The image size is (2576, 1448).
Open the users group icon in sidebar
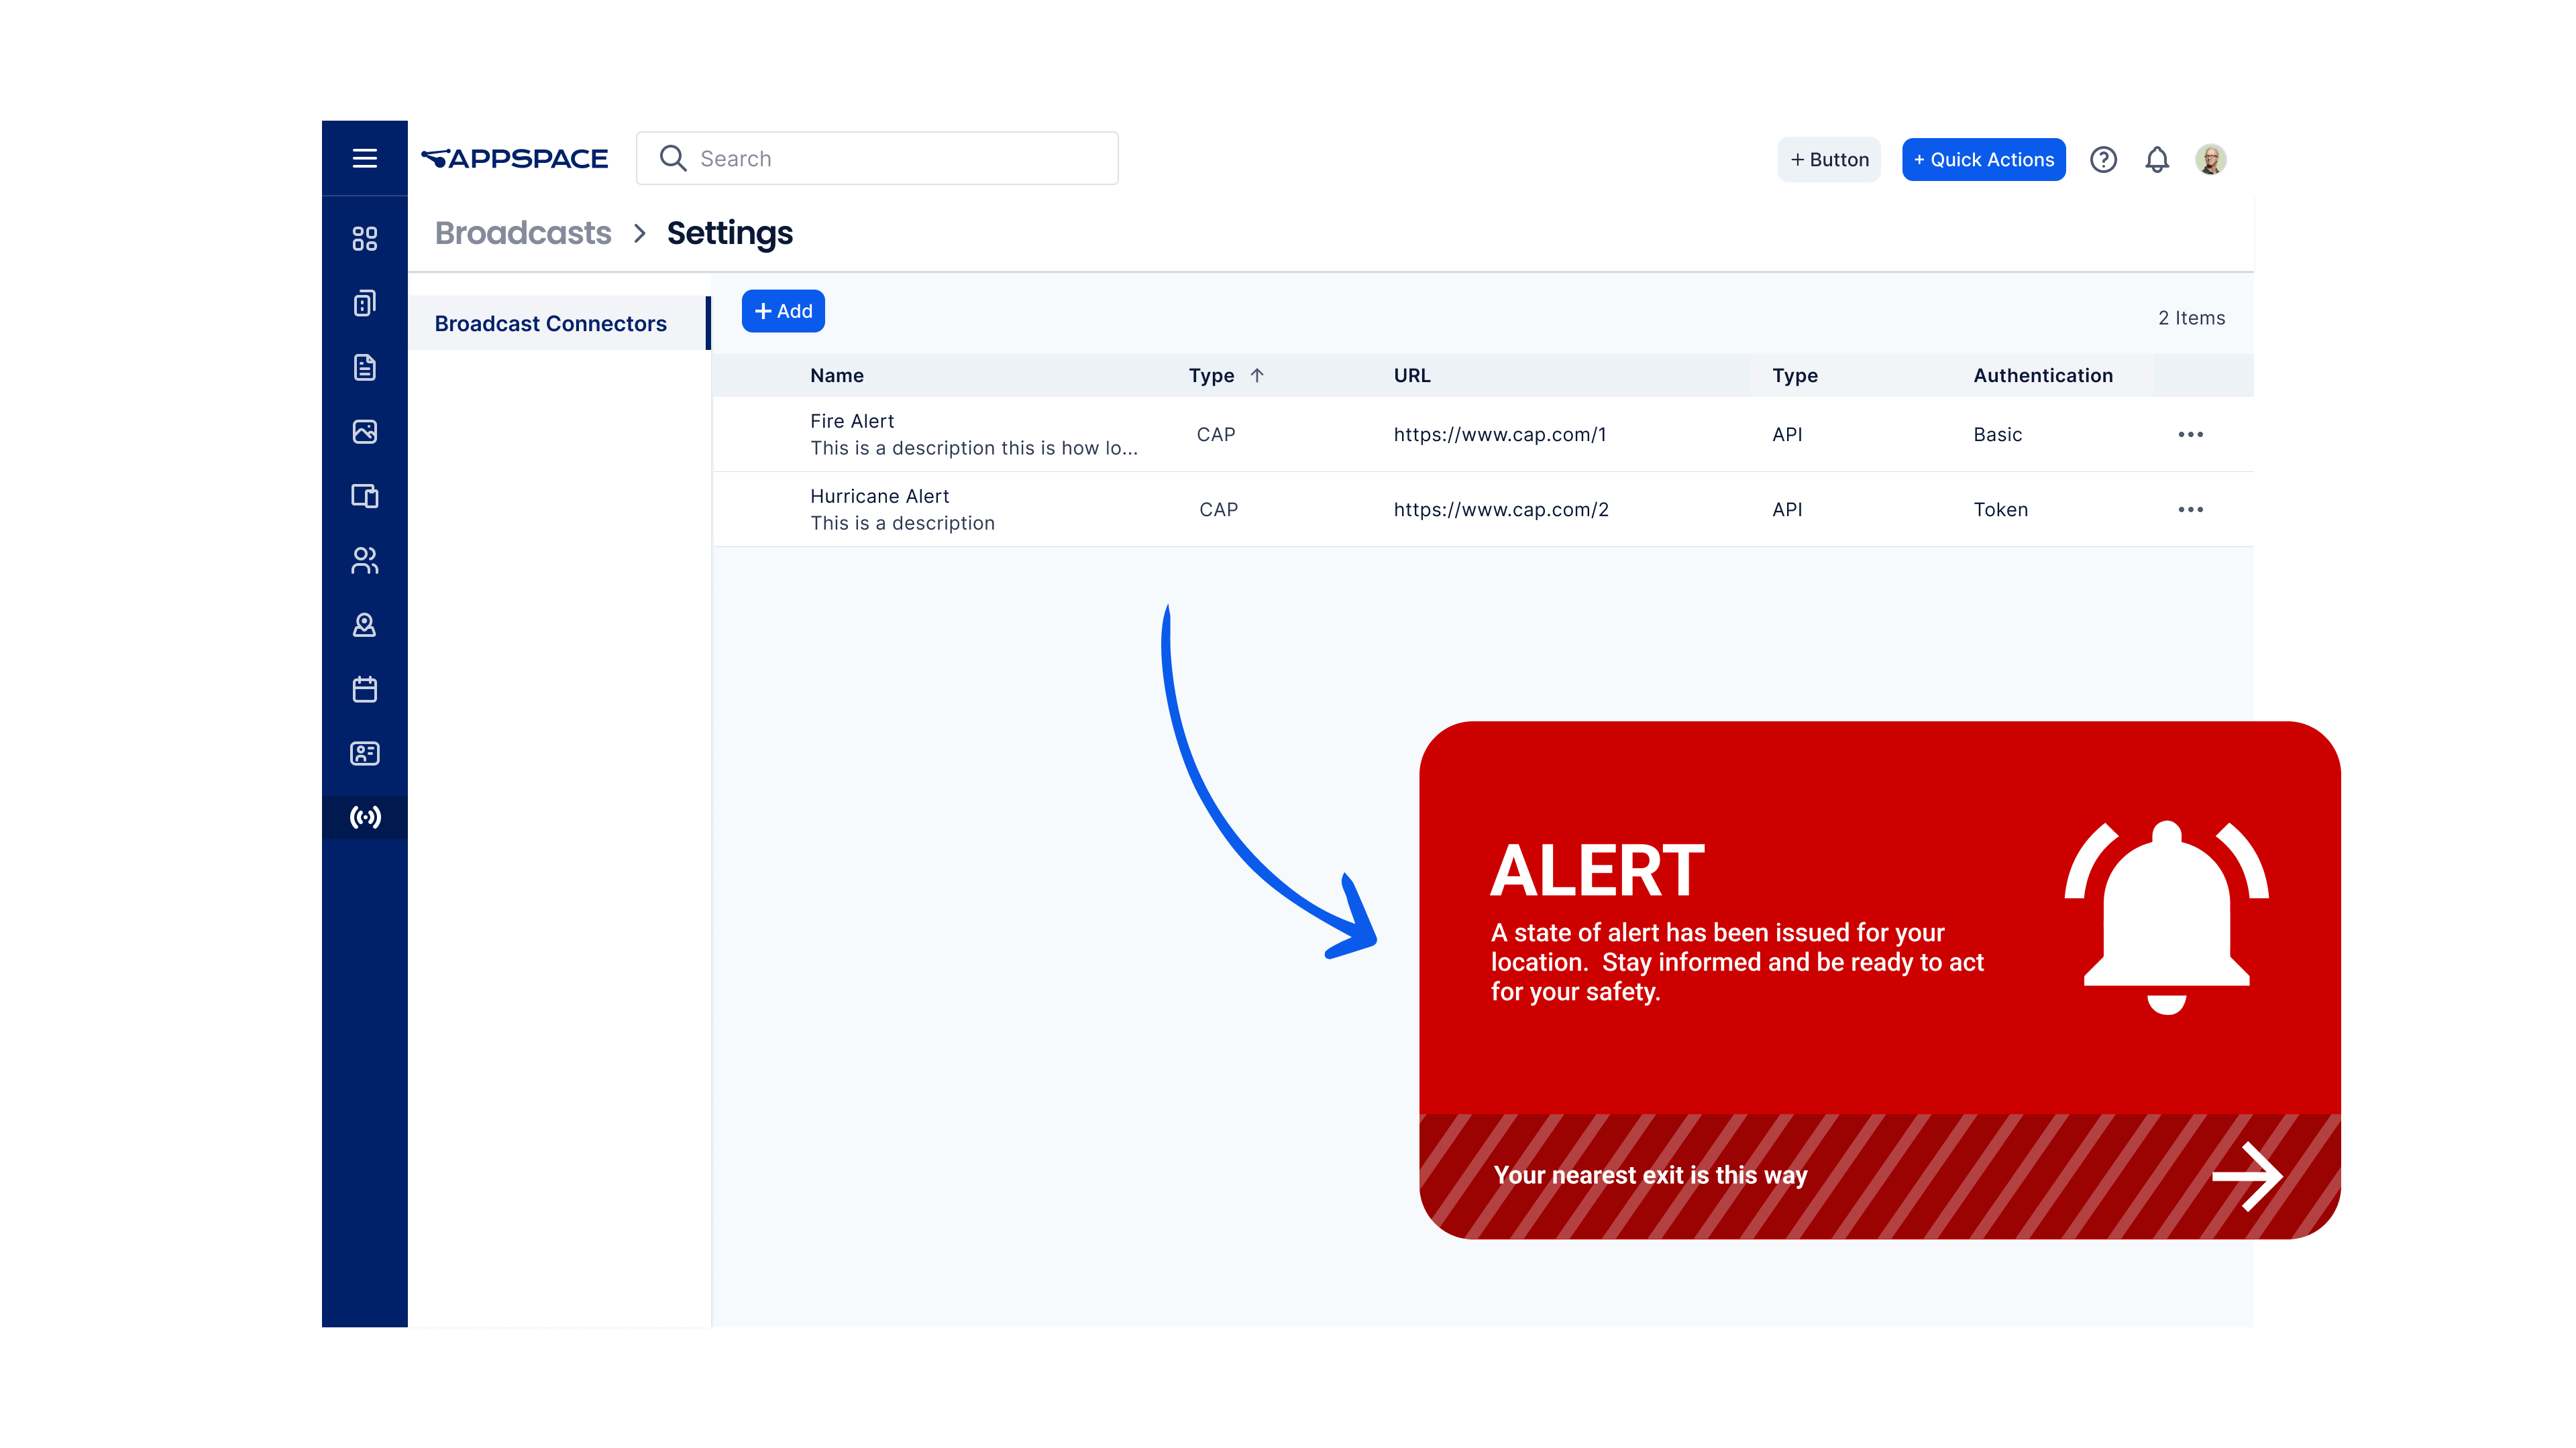tap(365, 560)
